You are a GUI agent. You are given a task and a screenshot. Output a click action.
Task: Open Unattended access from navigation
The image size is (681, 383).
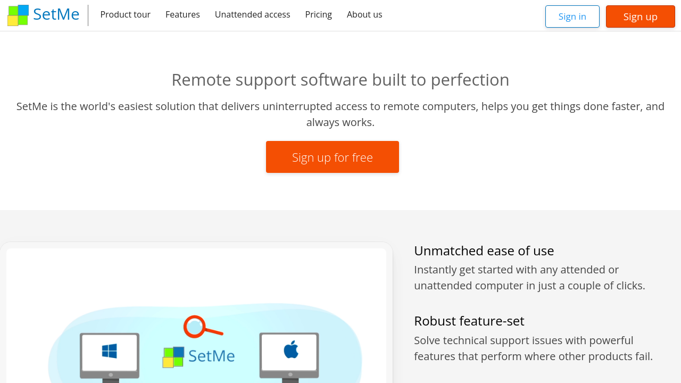(x=252, y=15)
